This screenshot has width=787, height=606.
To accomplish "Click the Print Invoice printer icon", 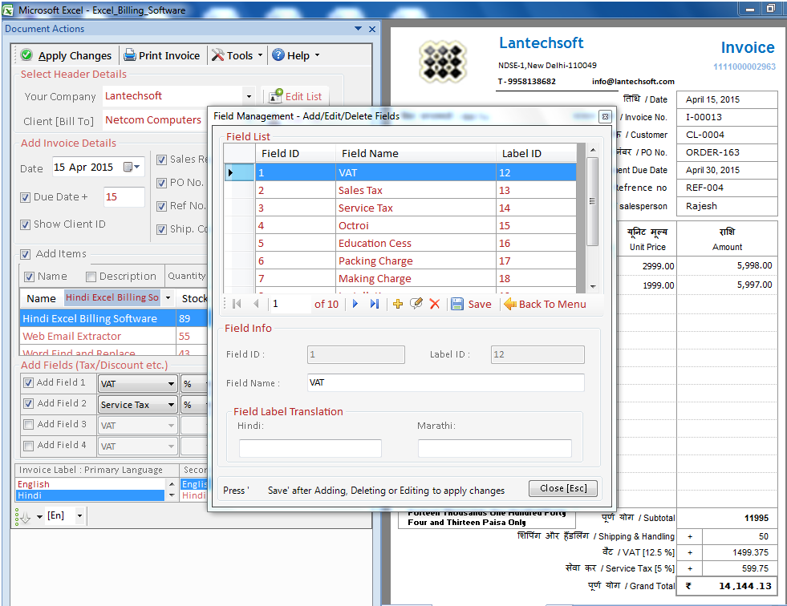I will coord(130,55).
